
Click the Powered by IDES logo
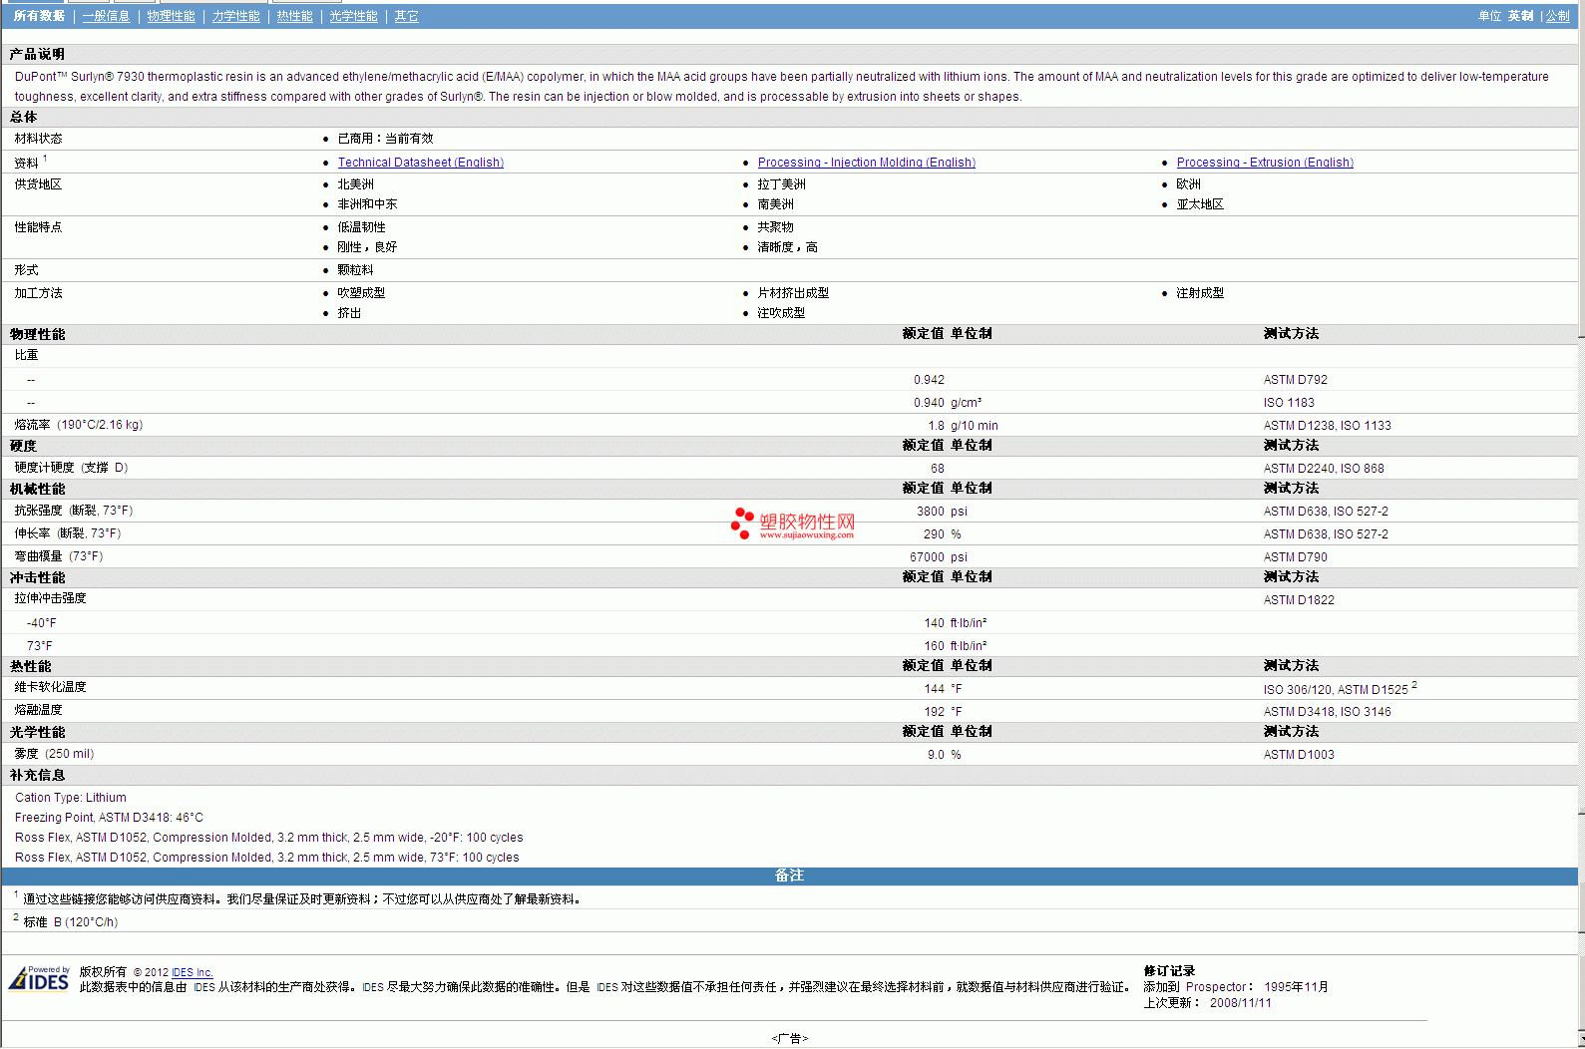pos(40,978)
